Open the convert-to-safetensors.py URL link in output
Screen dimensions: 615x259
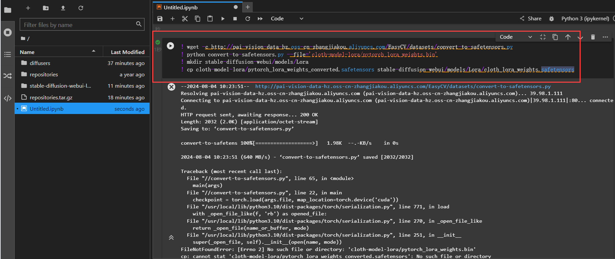click(403, 86)
